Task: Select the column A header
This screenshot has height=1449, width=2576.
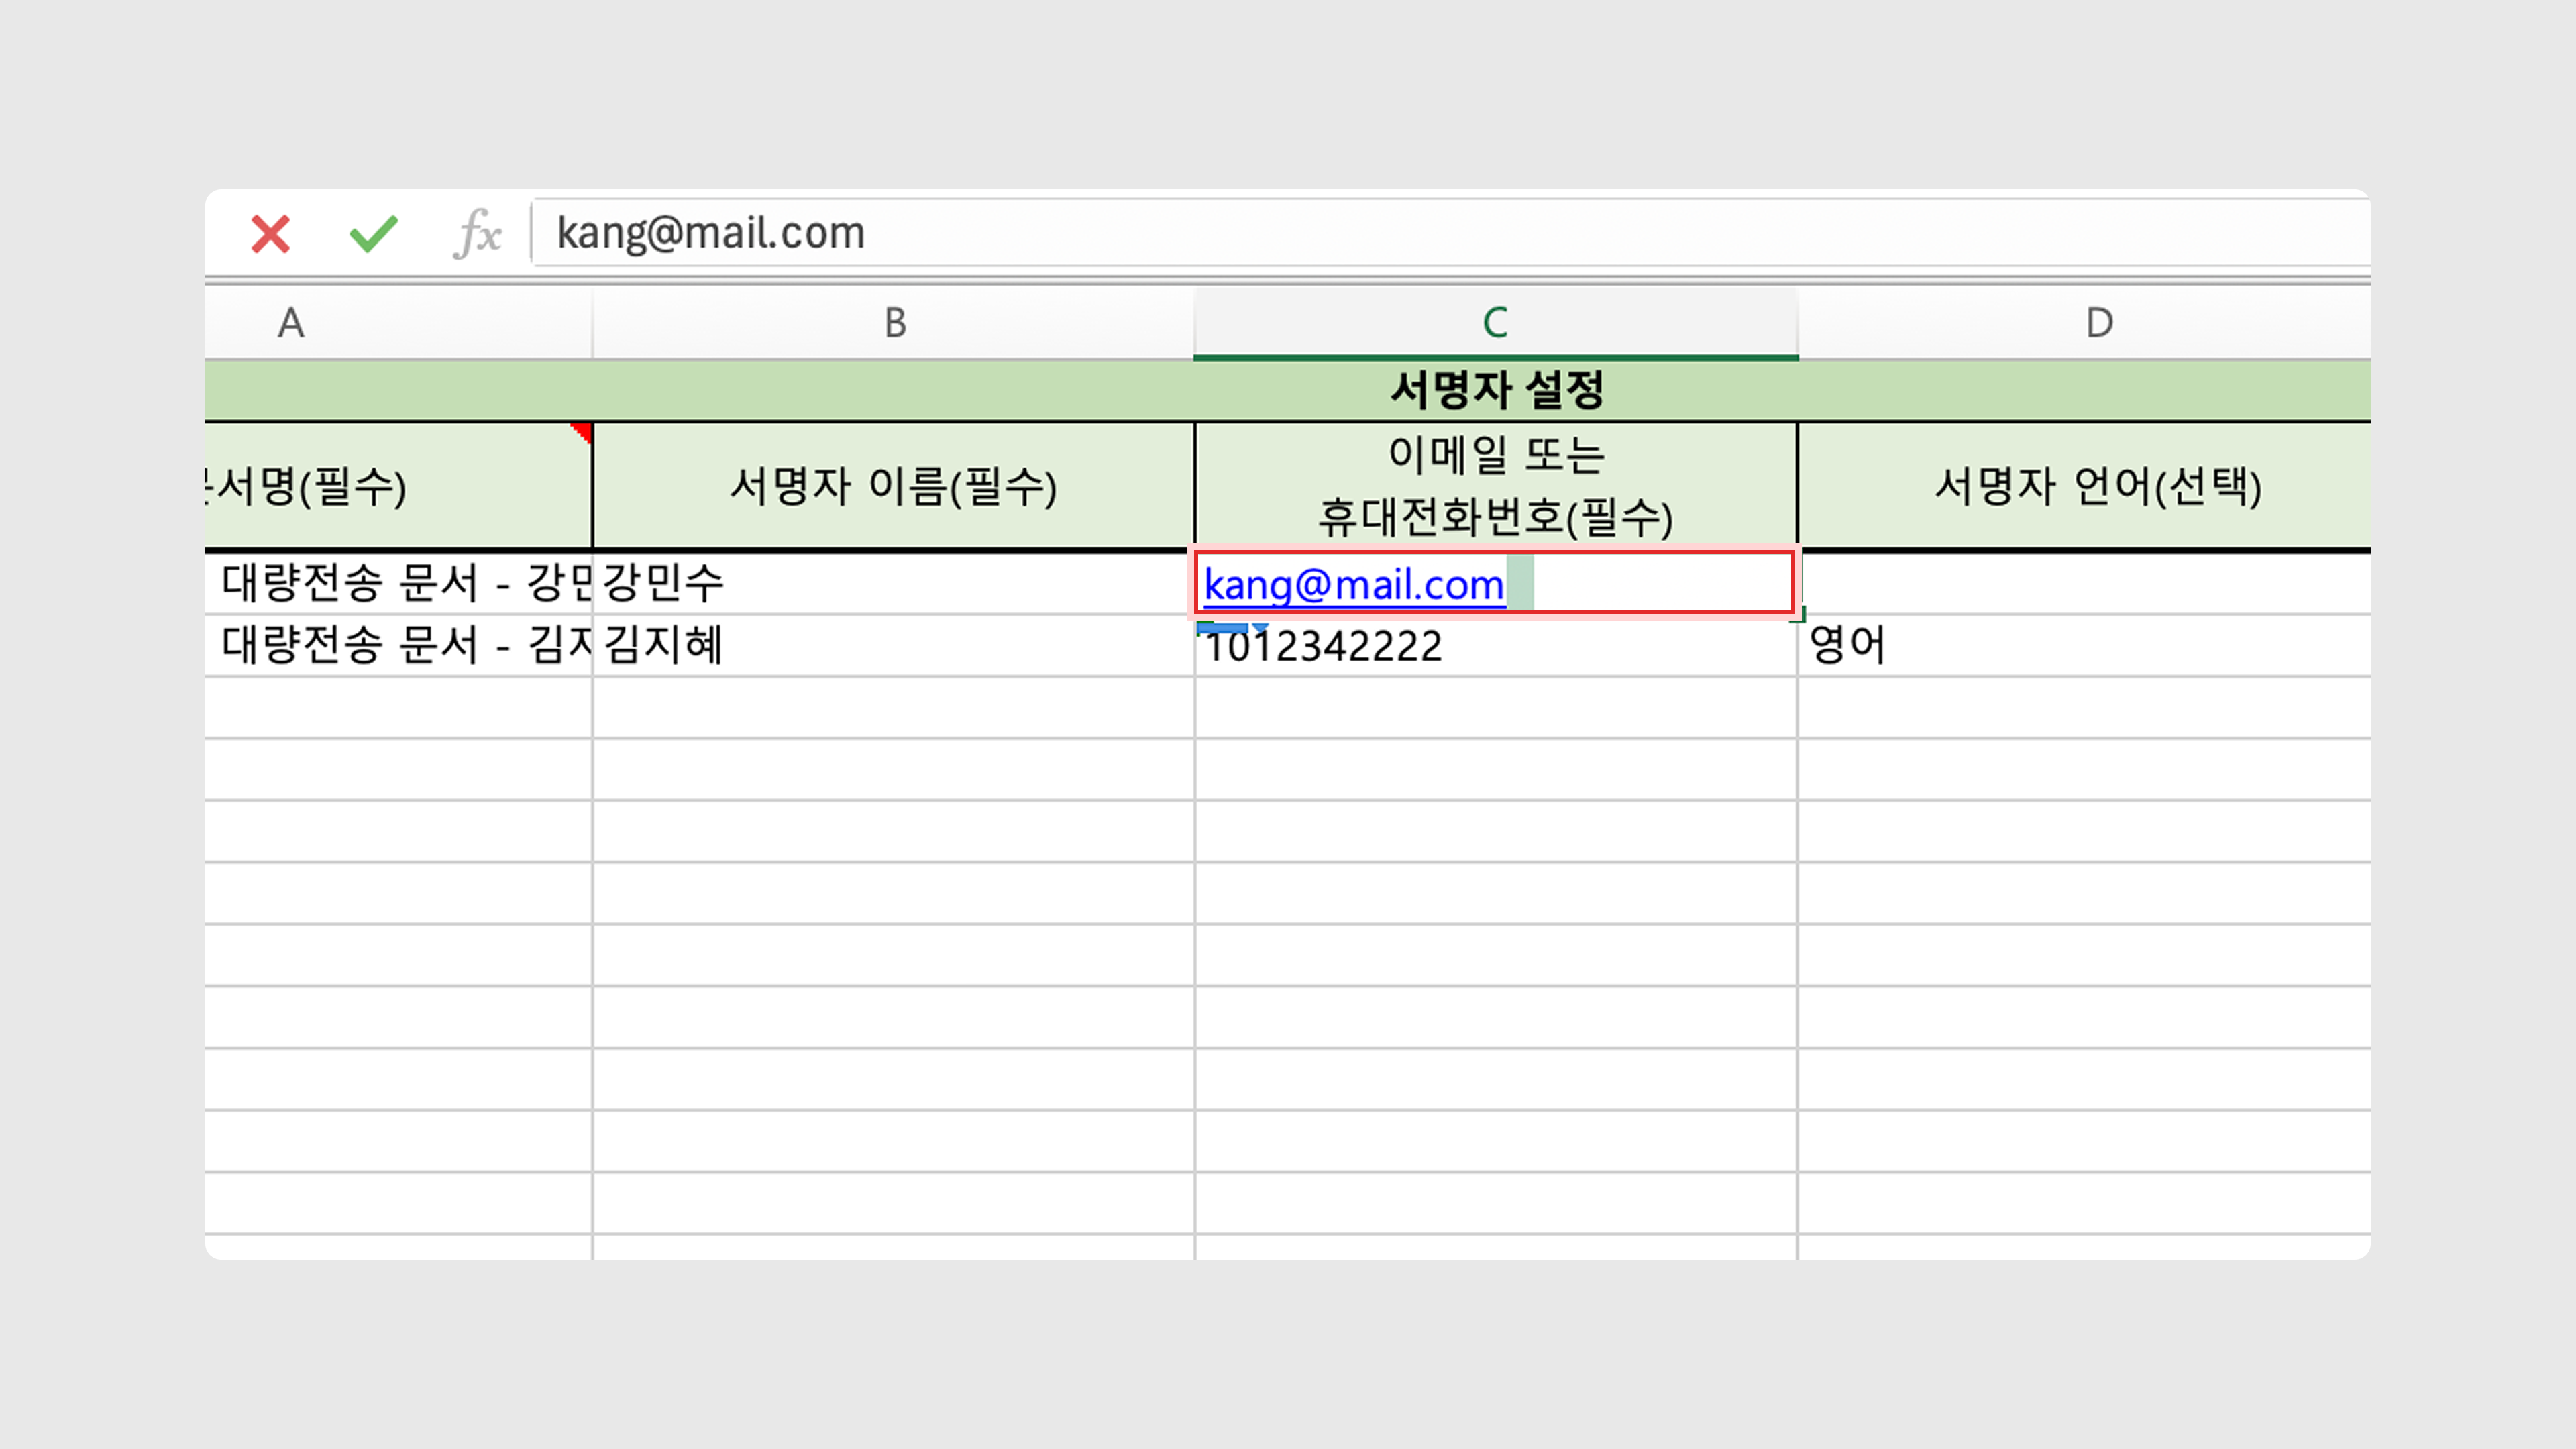Action: coord(291,323)
